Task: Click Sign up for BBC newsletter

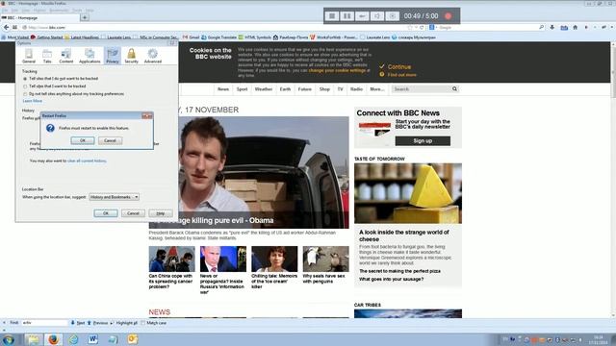Action: [x=423, y=141]
